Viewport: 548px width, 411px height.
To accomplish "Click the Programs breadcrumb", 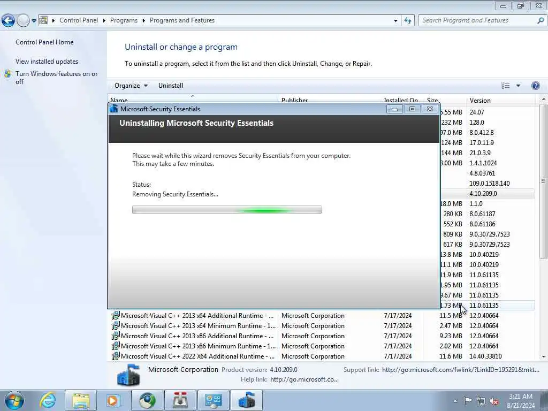I will (x=124, y=20).
